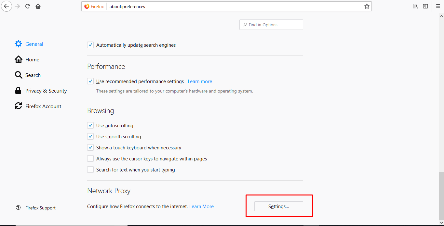The height and width of the screenshot is (226, 444).
Task: Click the browser back arrow button
Action: click(7, 6)
